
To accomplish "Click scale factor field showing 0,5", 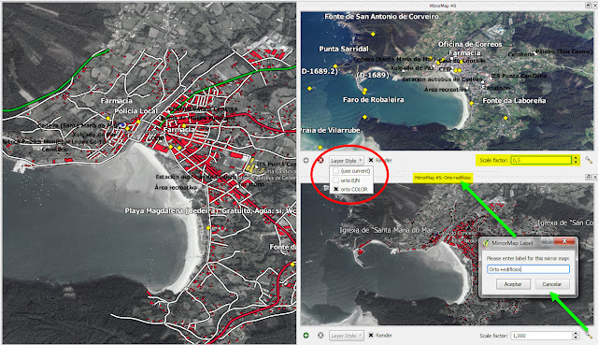I will coord(541,160).
